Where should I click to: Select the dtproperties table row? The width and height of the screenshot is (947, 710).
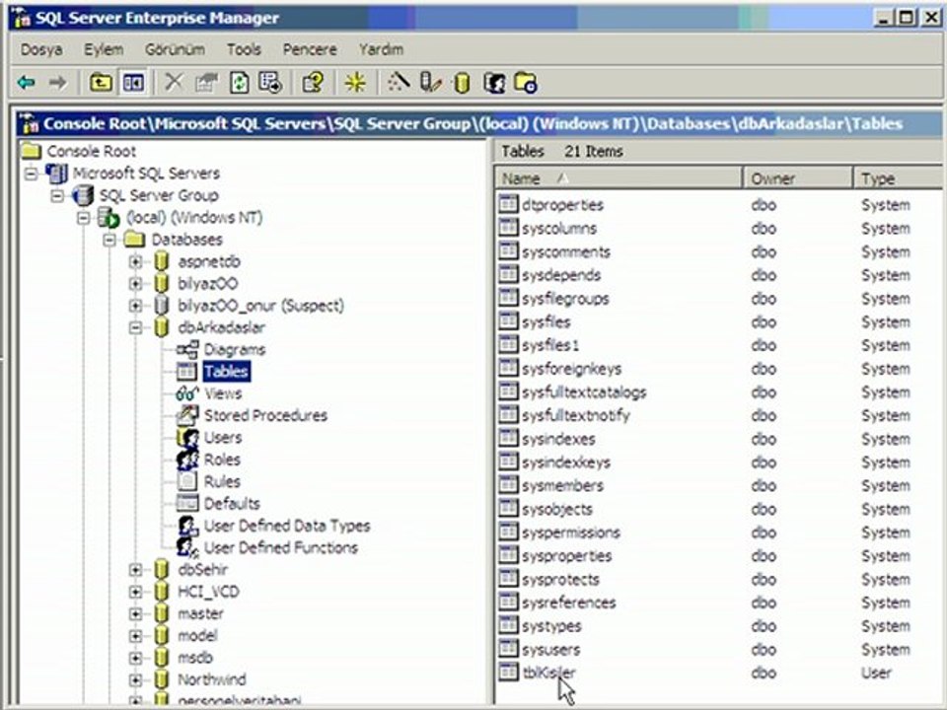[x=562, y=205]
